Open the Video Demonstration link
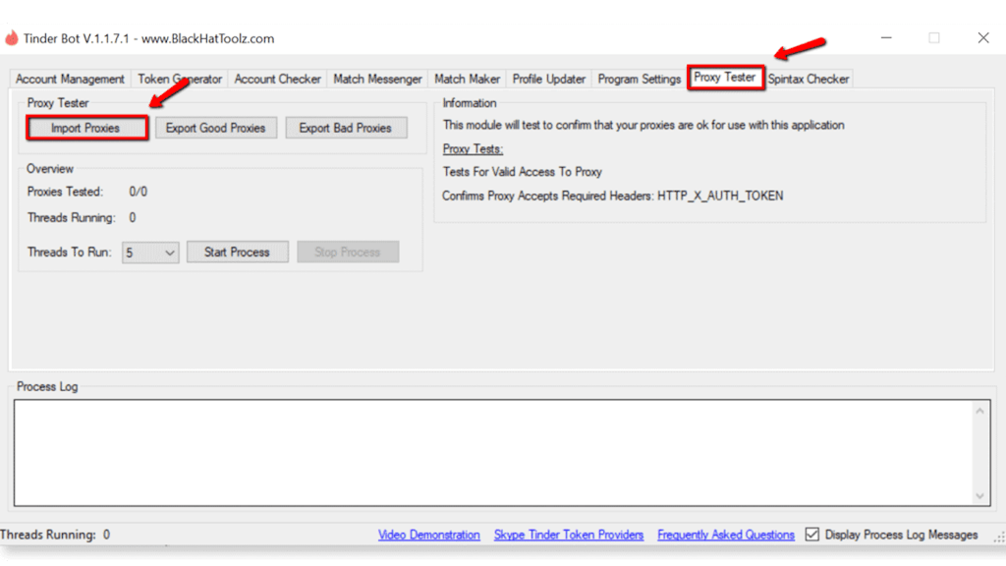The height and width of the screenshot is (566, 1006). click(x=428, y=535)
